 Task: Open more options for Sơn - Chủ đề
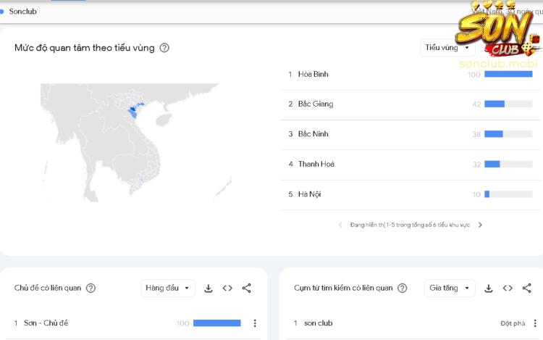pyautogui.click(x=254, y=323)
